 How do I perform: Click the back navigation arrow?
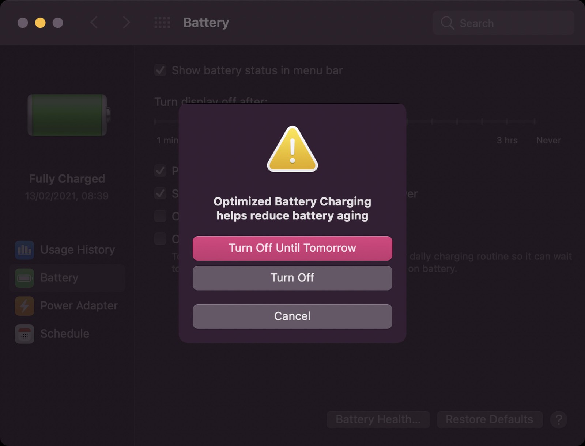coord(94,23)
